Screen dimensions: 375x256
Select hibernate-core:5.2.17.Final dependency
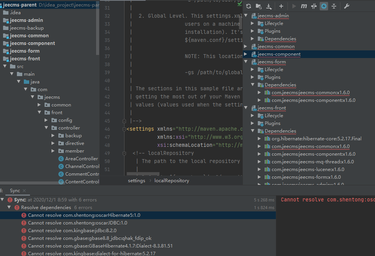[316, 139]
